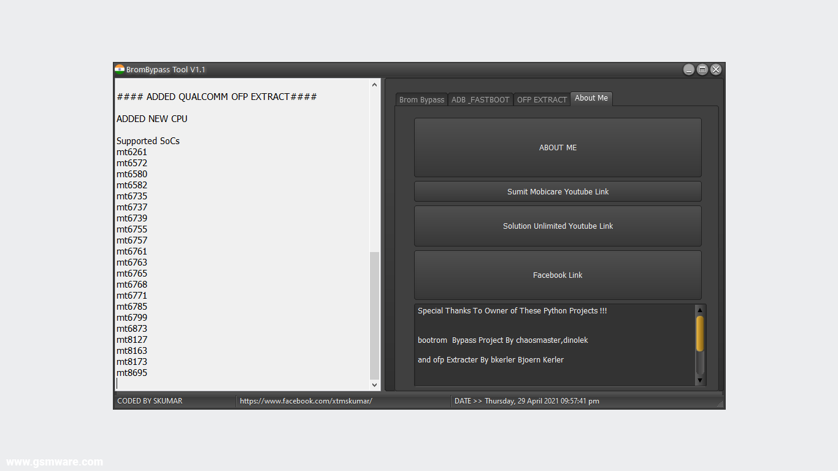Click the DATE status bar entry
838x471 pixels.
tap(527, 401)
